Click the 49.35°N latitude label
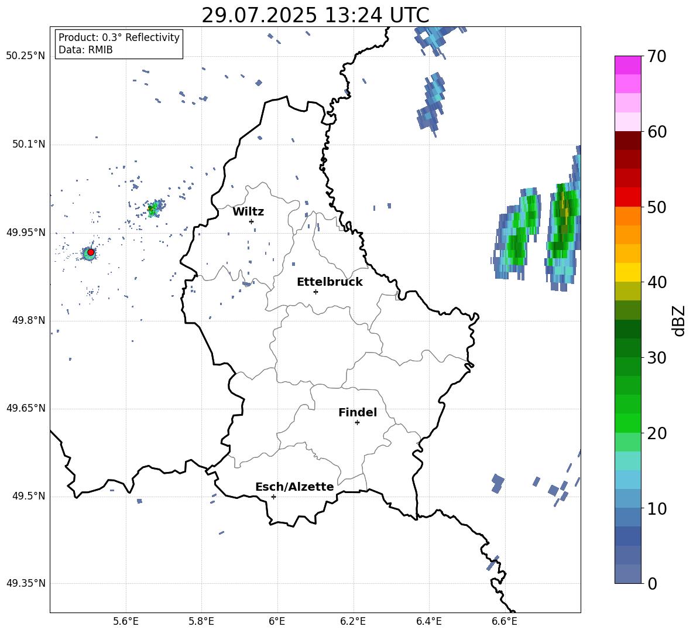 click(26, 583)
